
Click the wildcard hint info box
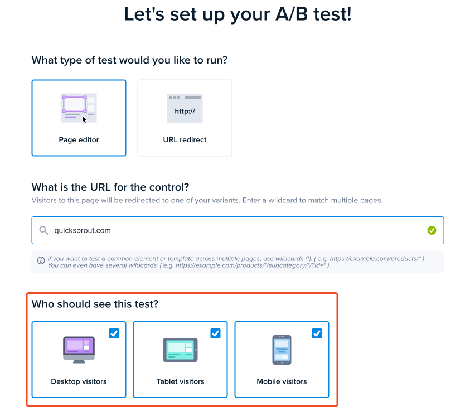tap(238, 262)
